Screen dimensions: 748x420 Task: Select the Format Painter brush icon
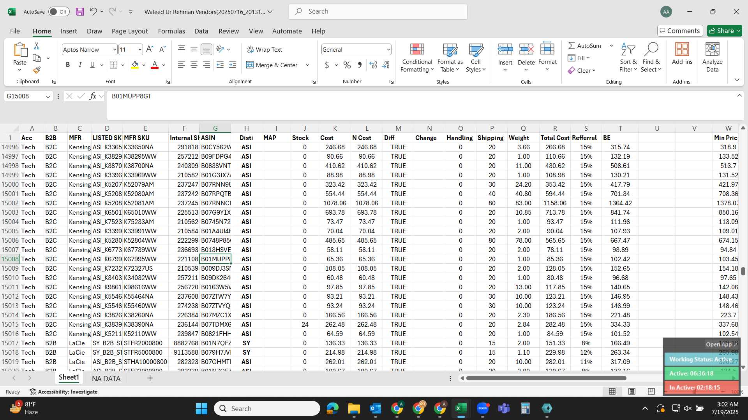pyautogui.click(x=37, y=70)
